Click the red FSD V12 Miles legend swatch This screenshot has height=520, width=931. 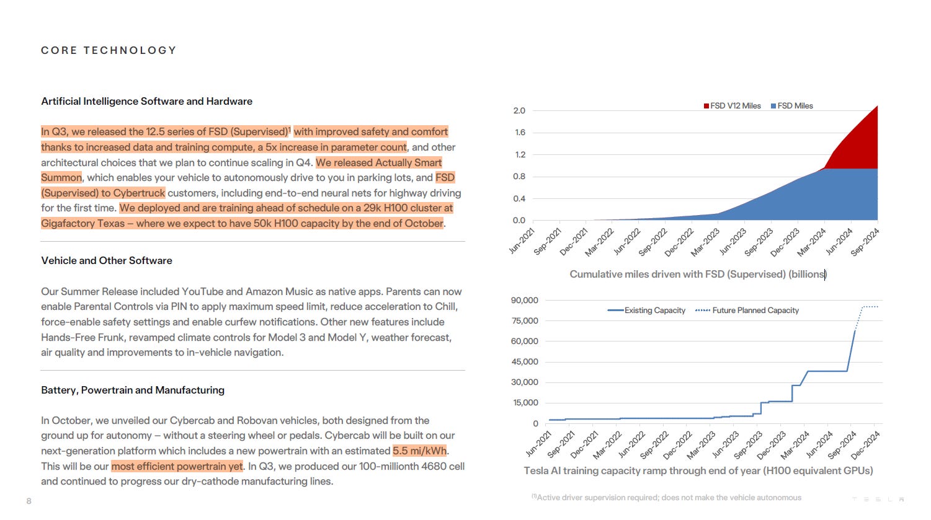pos(706,106)
